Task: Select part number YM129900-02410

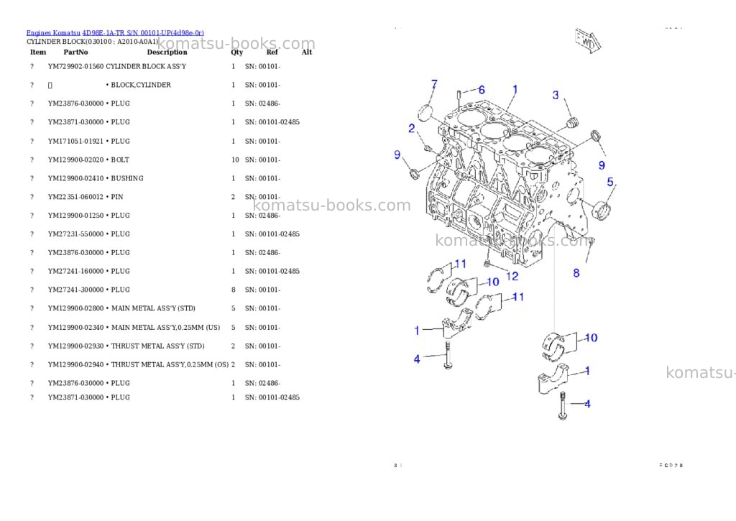Action: pos(75,178)
